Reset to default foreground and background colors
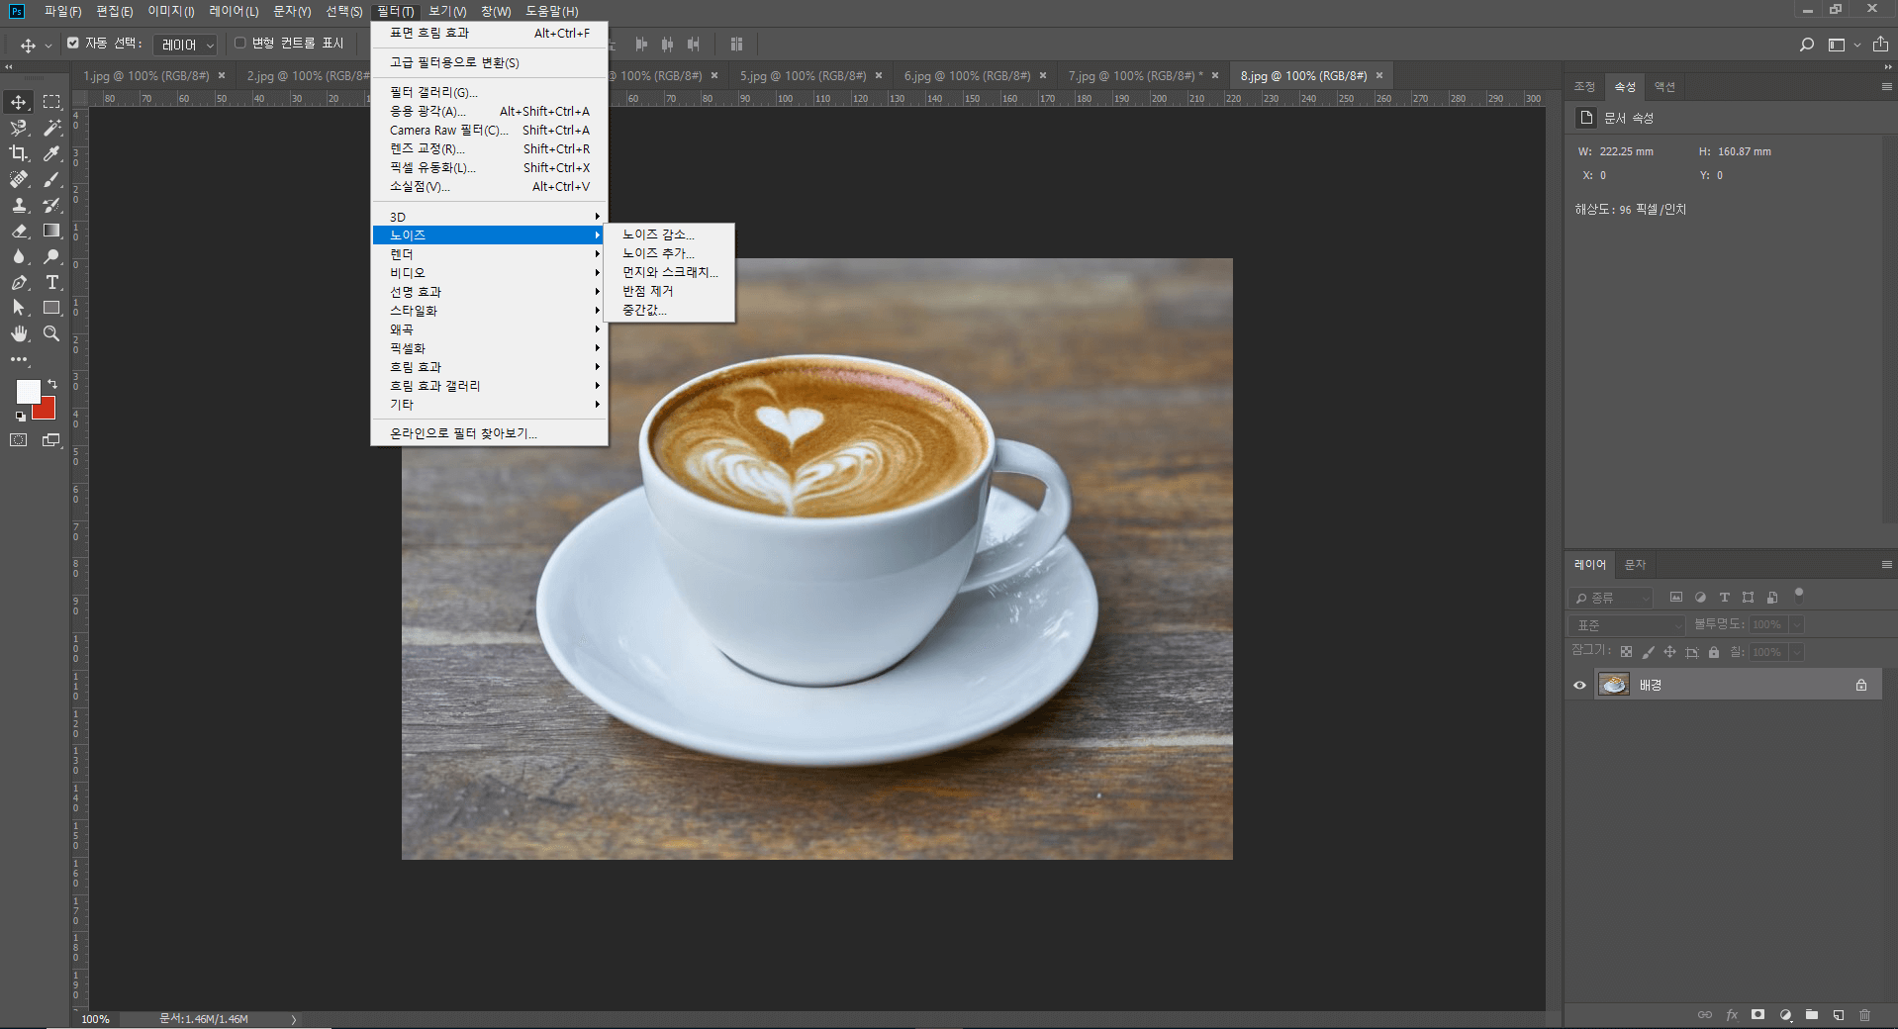This screenshot has height=1029, width=1898. pos(20,417)
